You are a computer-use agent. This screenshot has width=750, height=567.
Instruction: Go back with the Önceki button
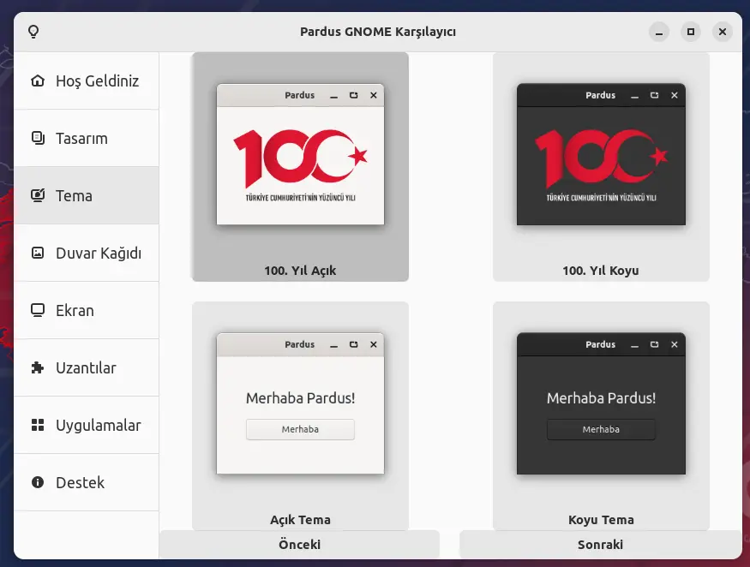[x=299, y=545]
